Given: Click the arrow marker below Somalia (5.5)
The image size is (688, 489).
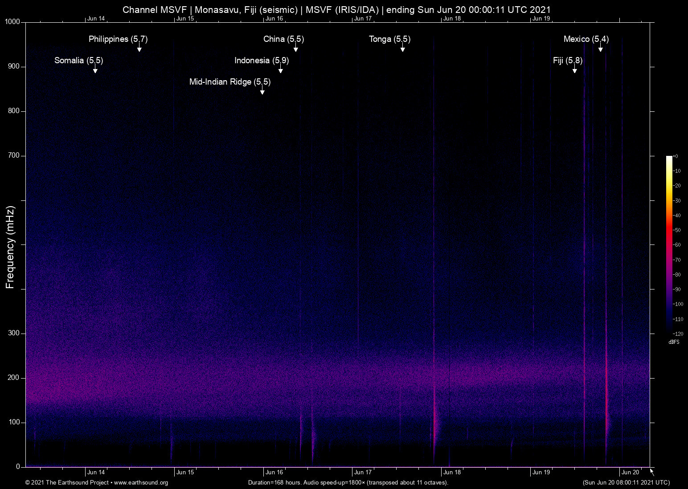Looking at the screenshot, I should 95,70.
